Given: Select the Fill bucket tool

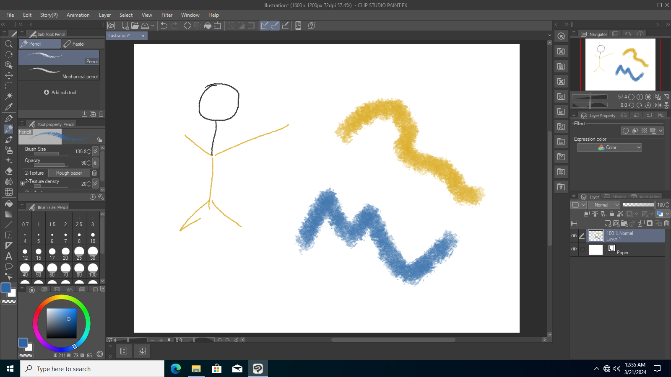Looking at the screenshot, I should coord(9,203).
